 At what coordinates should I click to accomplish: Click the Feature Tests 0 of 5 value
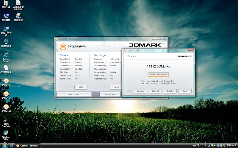pyautogui.click(x=77, y=75)
